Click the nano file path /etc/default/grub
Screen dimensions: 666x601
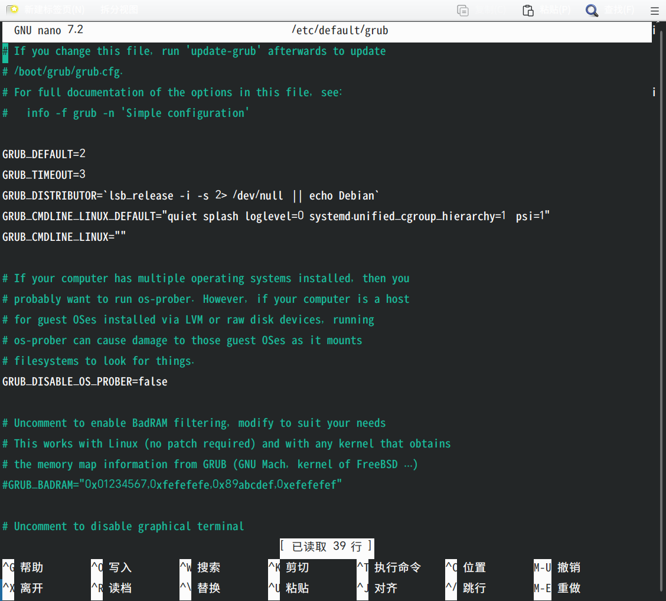340,30
